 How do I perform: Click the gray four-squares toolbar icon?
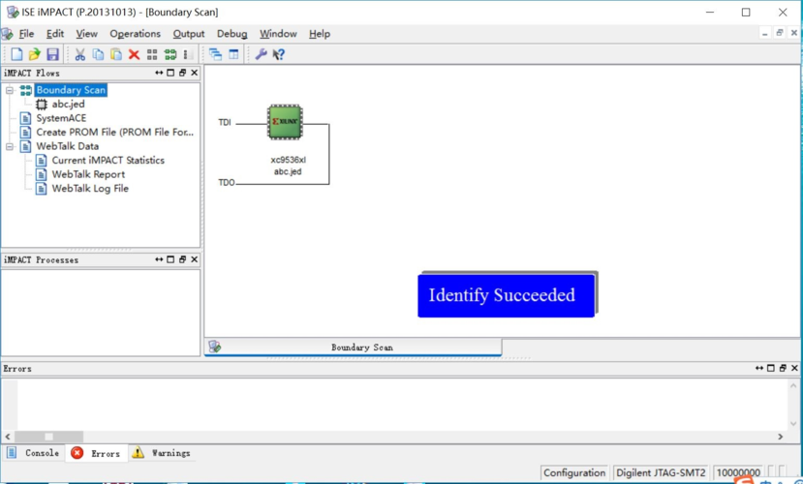pyautogui.click(x=152, y=54)
